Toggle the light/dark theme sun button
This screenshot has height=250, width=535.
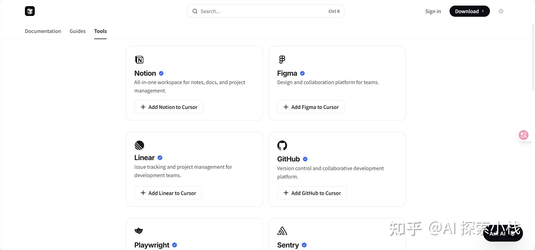tap(501, 11)
